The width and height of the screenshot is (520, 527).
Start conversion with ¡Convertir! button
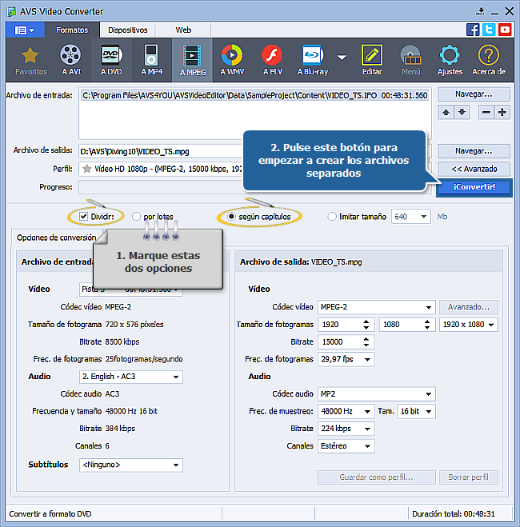coord(474,187)
